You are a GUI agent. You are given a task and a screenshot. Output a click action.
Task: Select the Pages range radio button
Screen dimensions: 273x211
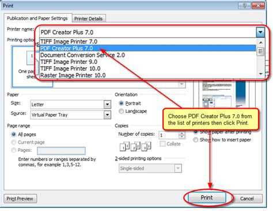(x=14, y=150)
